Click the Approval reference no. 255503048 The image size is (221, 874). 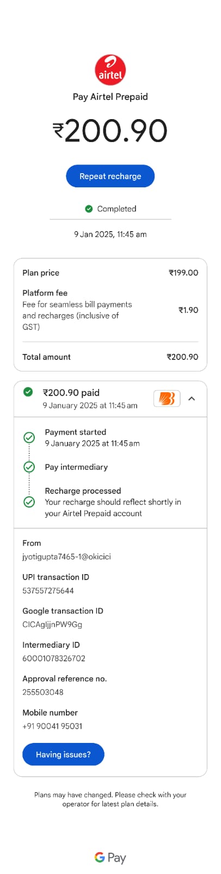pos(43,692)
